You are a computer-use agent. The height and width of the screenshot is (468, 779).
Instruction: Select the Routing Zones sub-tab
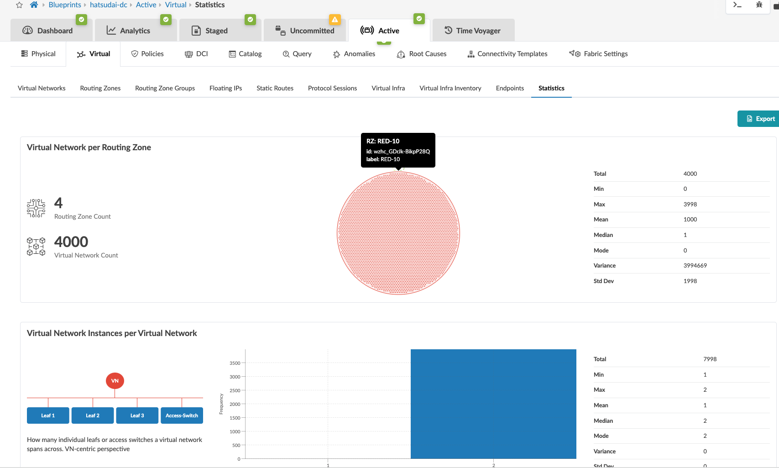[x=100, y=88]
